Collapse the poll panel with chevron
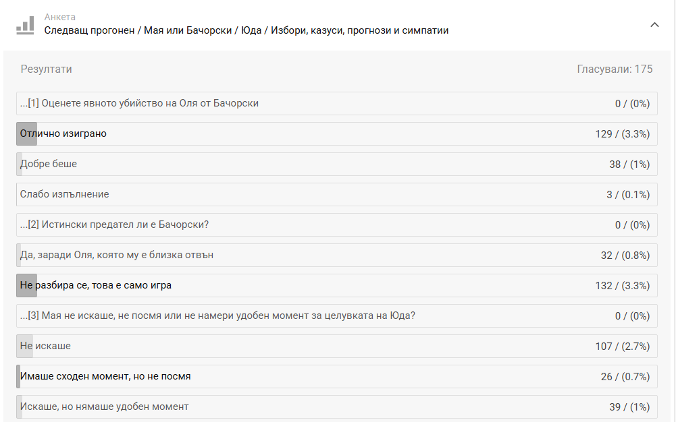The image size is (676, 422). point(654,25)
